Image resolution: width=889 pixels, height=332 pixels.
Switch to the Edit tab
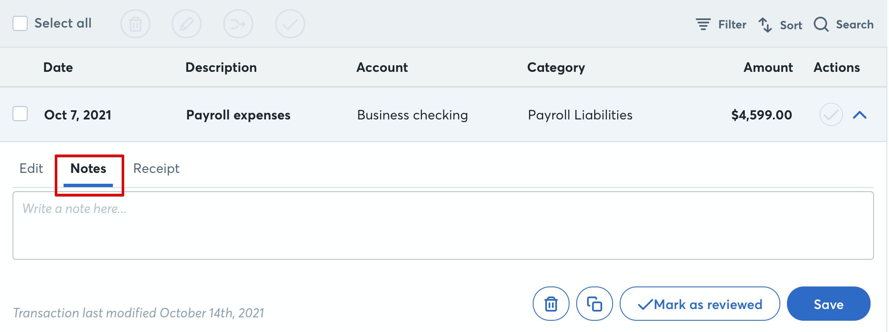[31, 168]
